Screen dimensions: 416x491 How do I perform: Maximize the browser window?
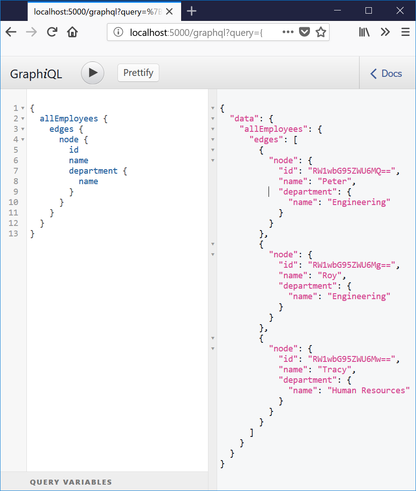tap(369, 10)
